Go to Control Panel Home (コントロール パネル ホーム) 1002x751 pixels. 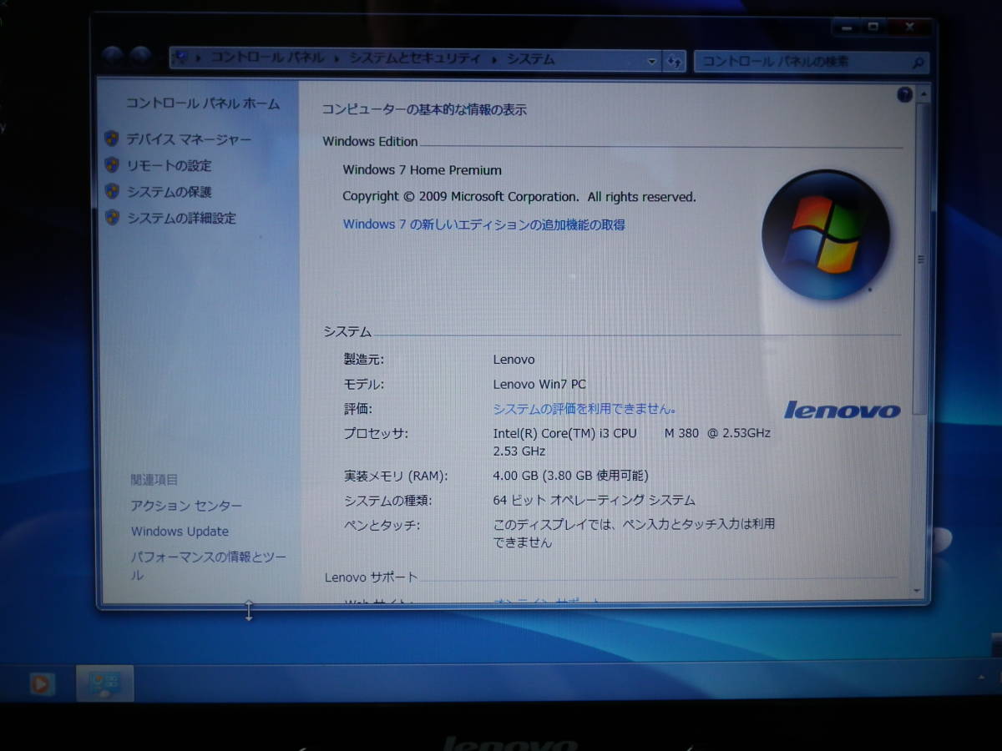pos(203,103)
